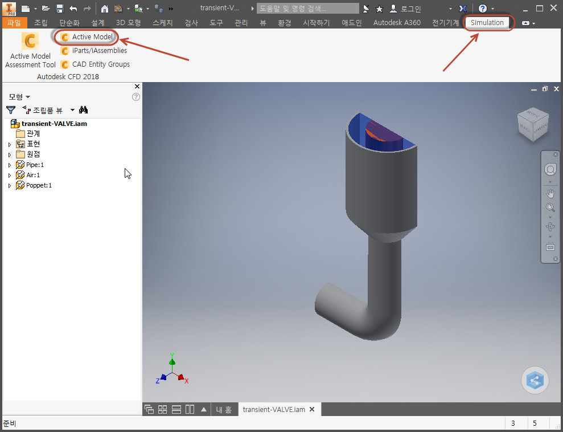This screenshot has height=432, width=563.
Task: Click the Open folder icon
Action: point(46,9)
